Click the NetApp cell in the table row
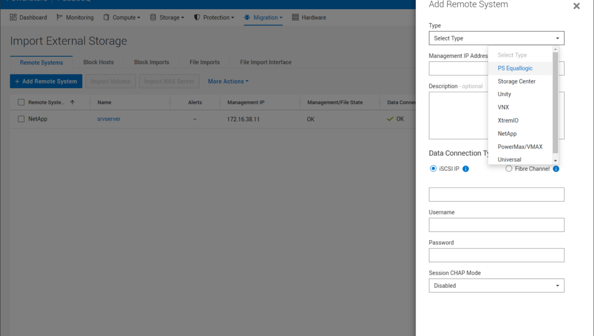This screenshot has height=336, width=594. (38, 119)
